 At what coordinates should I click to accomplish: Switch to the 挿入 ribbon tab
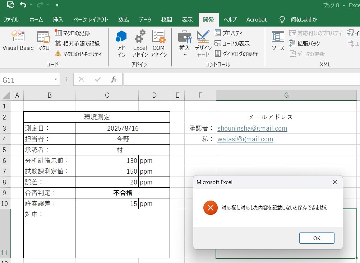click(58, 20)
